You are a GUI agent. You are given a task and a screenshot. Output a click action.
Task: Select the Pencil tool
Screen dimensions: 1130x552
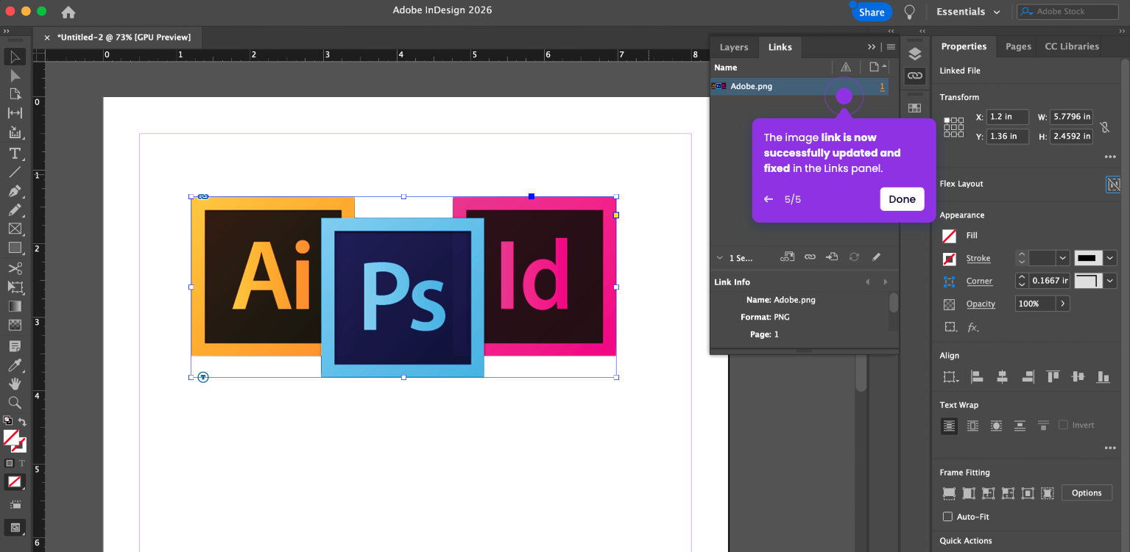[x=15, y=210]
